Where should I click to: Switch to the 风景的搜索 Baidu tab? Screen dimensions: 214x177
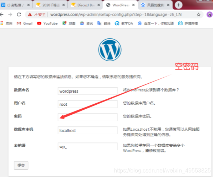(x=155, y=5)
